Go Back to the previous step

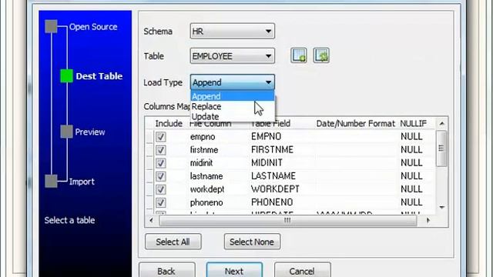[x=166, y=270]
